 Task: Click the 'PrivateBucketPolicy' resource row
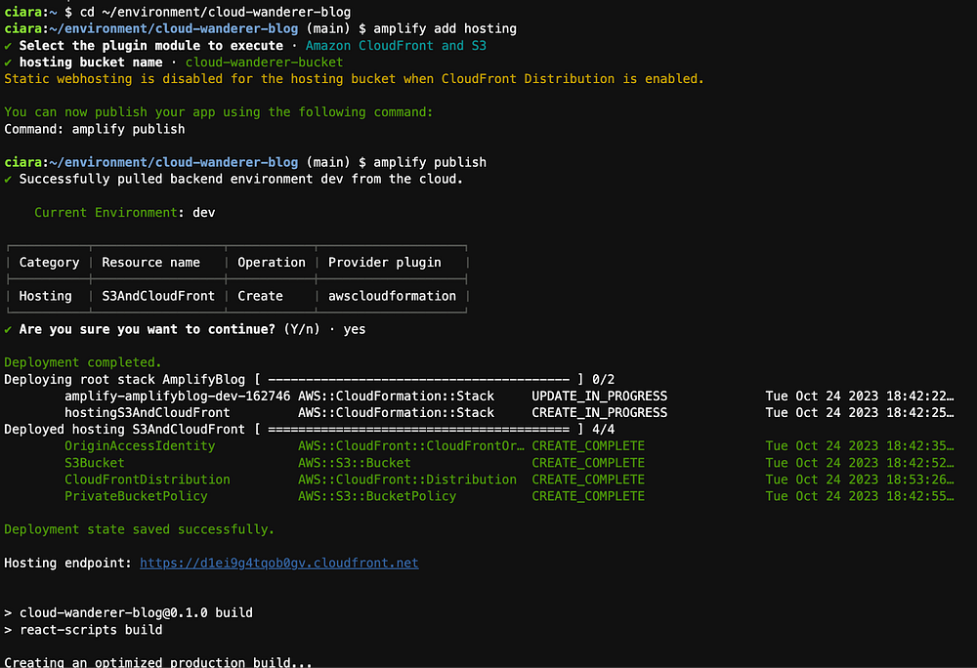pyautogui.click(x=509, y=496)
